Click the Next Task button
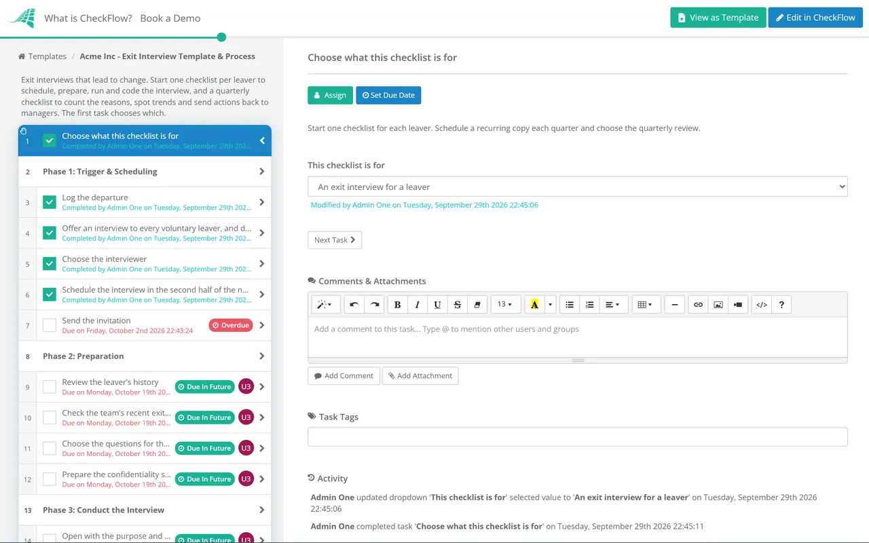 tap(335, 240)
